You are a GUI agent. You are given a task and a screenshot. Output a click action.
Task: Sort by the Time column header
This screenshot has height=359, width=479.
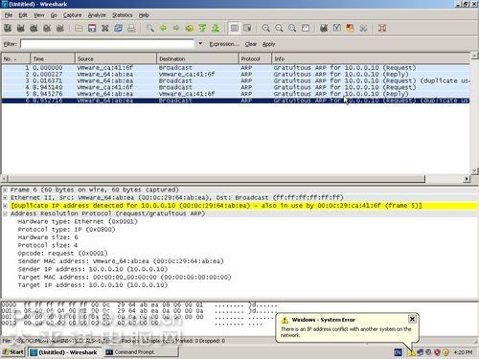pyautogui.click(x=53, y=58)
